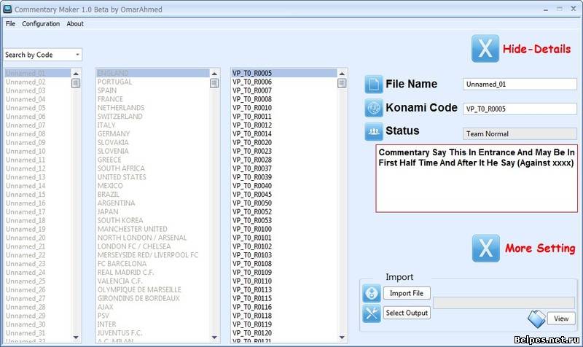The image size is (583, 347).
Task: Click the Commentary Maker app icon in title bar
Action: (x=7, y=9)
